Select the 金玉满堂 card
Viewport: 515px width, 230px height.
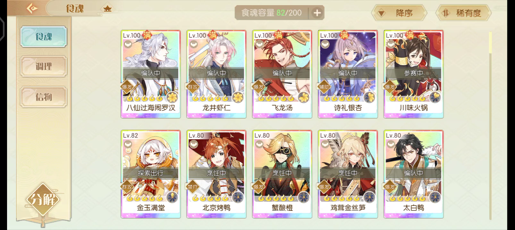pos(151,174)
